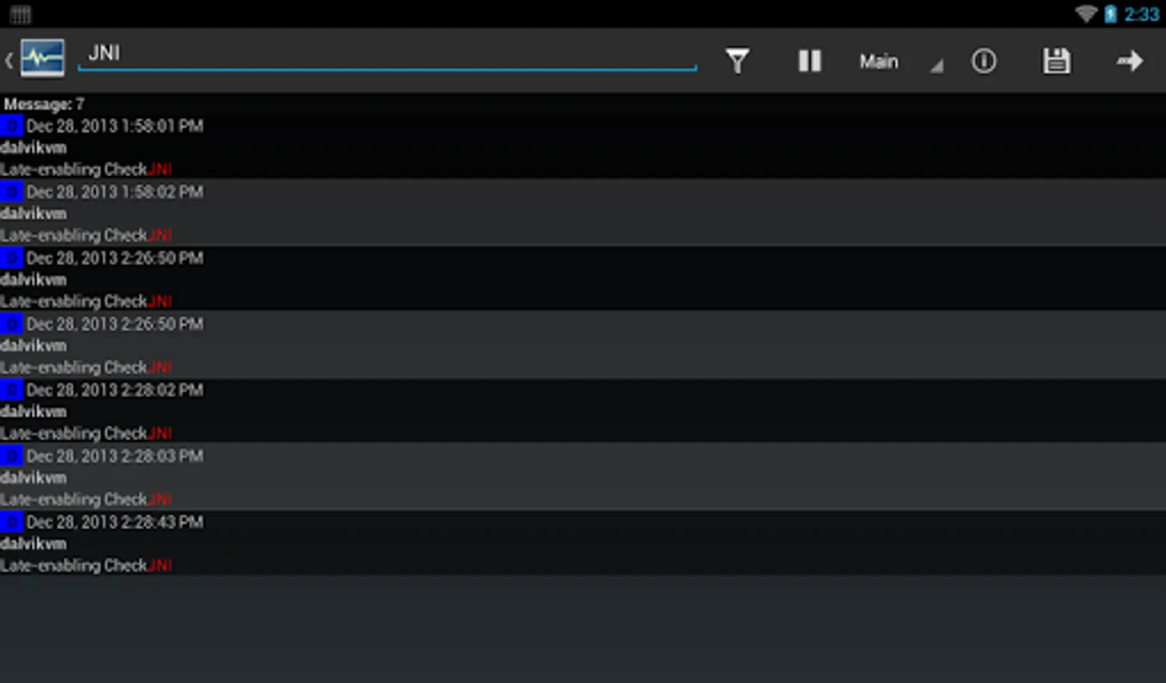Open the filter funnel icon
1166x683 pixels.
click(737, 61)
